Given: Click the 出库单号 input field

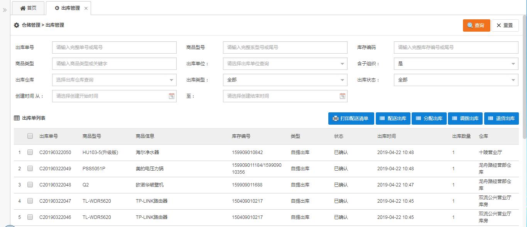Looking at the screenshot, I should click(x=114, y=47).
